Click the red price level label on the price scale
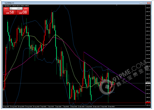Screen dimensions: 154x110 click(148, 103)
